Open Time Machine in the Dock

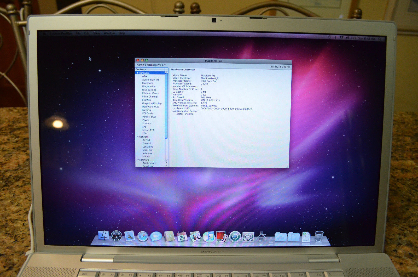pyautogui.click(x=235, y=236)
